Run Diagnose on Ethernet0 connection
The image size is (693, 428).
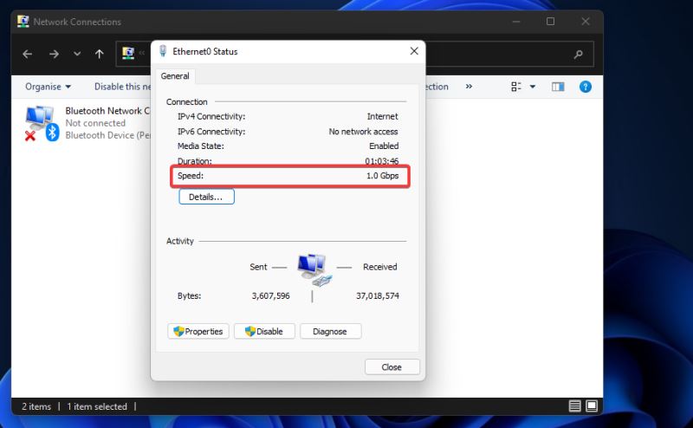coord(329,331)
